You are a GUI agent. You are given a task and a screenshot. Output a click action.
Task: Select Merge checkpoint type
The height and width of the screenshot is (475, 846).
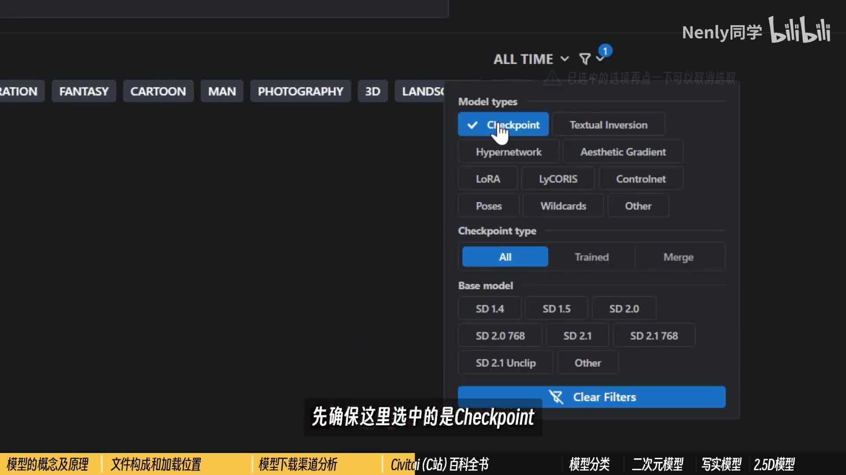(678, 257)
